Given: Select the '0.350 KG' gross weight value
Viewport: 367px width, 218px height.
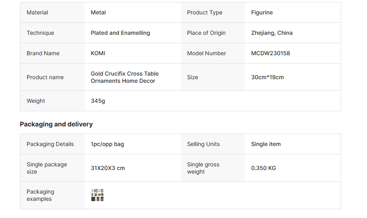Looking at the screenshot, I should [x=263, y=168].
